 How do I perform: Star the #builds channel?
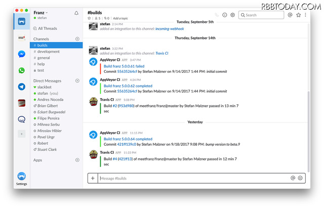tap(89, 18)
